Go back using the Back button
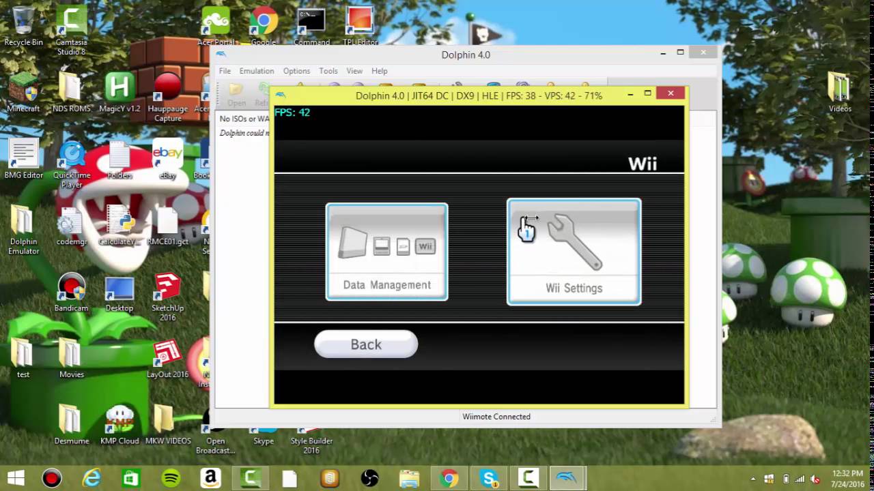Screen dimensions: 874x491 (x=366, y=344)
